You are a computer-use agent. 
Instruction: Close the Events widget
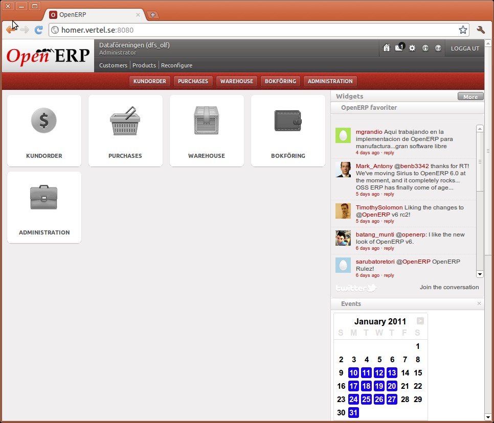click(479, 303)
